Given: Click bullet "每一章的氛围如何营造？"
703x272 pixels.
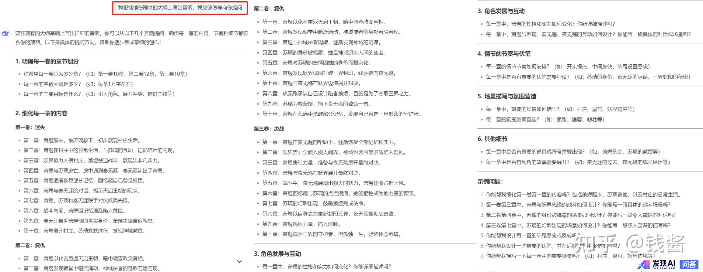Looking at the screenshot, I should point(545,120).
